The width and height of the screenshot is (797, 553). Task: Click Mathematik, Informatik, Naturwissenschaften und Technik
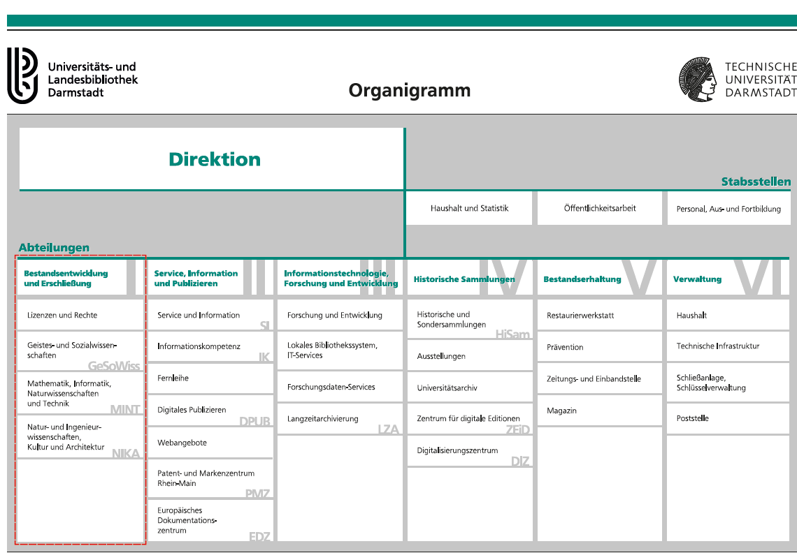[x=80, y=394]
